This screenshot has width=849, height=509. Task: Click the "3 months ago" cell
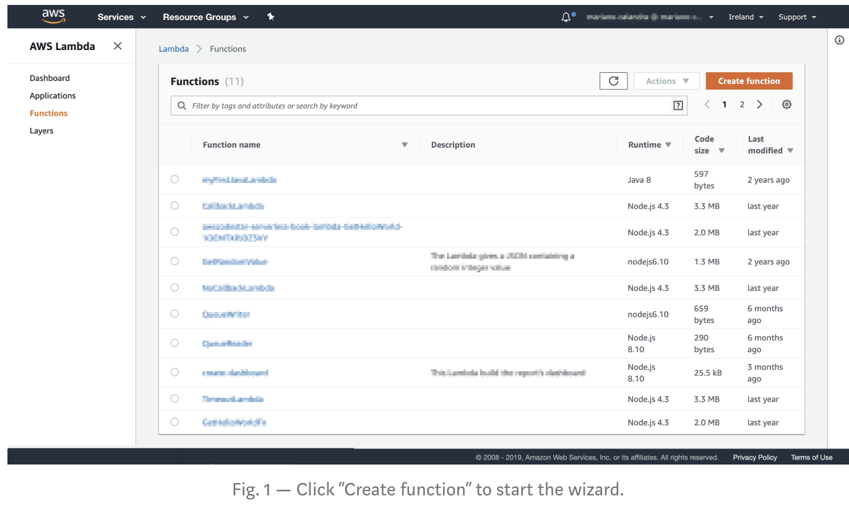tap(765, 373)
